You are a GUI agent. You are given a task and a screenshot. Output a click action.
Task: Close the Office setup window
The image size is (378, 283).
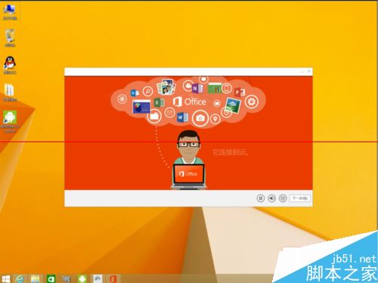tap(309, 71)
